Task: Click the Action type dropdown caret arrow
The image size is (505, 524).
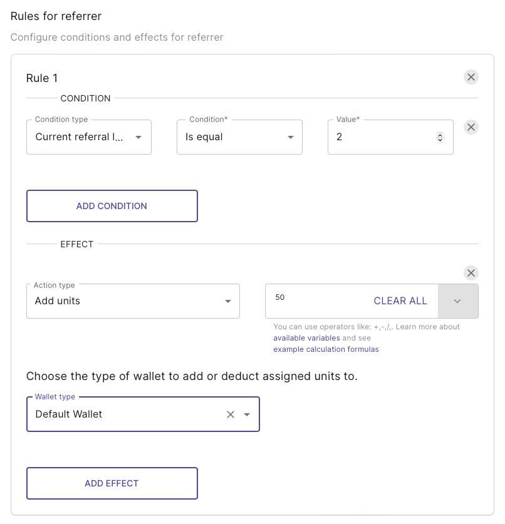Action: pos(228,301)
